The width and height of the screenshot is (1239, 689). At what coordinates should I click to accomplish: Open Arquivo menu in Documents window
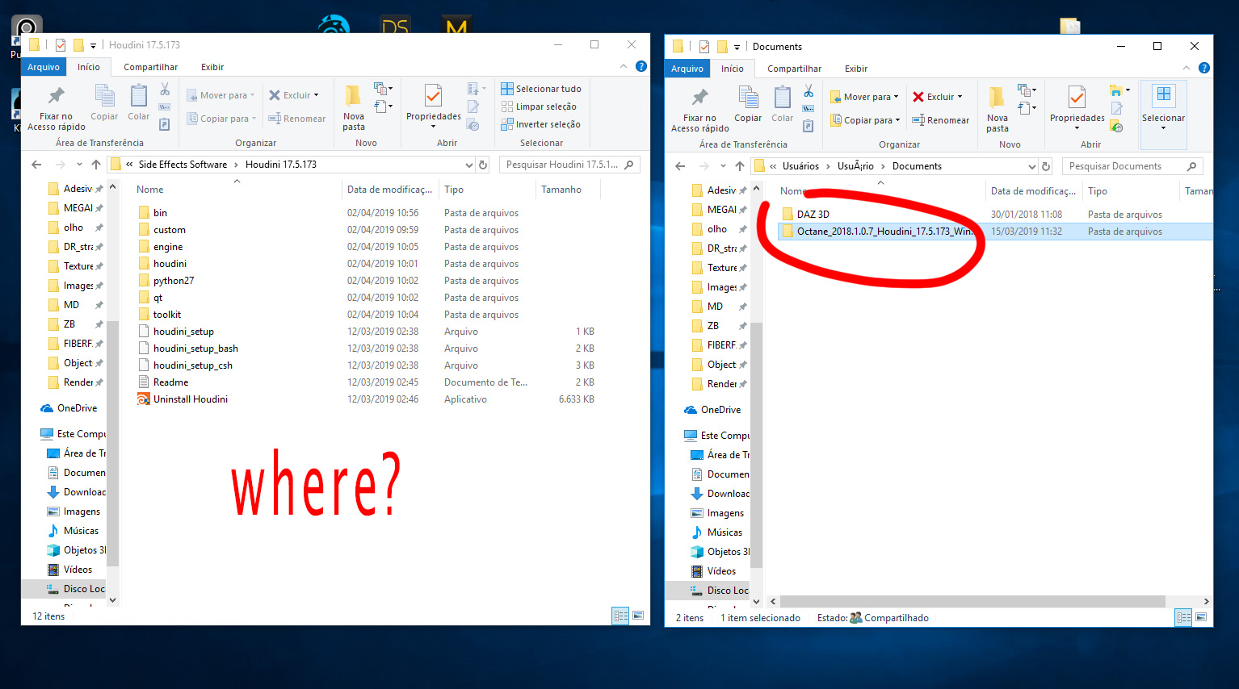coord(687,69)
